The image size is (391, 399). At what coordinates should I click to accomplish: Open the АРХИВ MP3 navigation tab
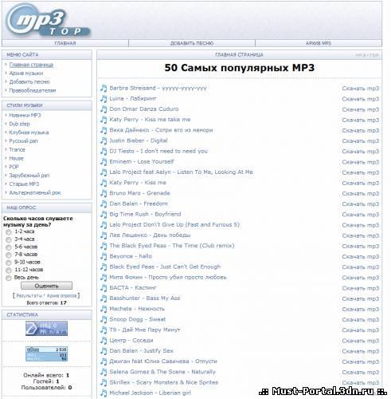319,43
